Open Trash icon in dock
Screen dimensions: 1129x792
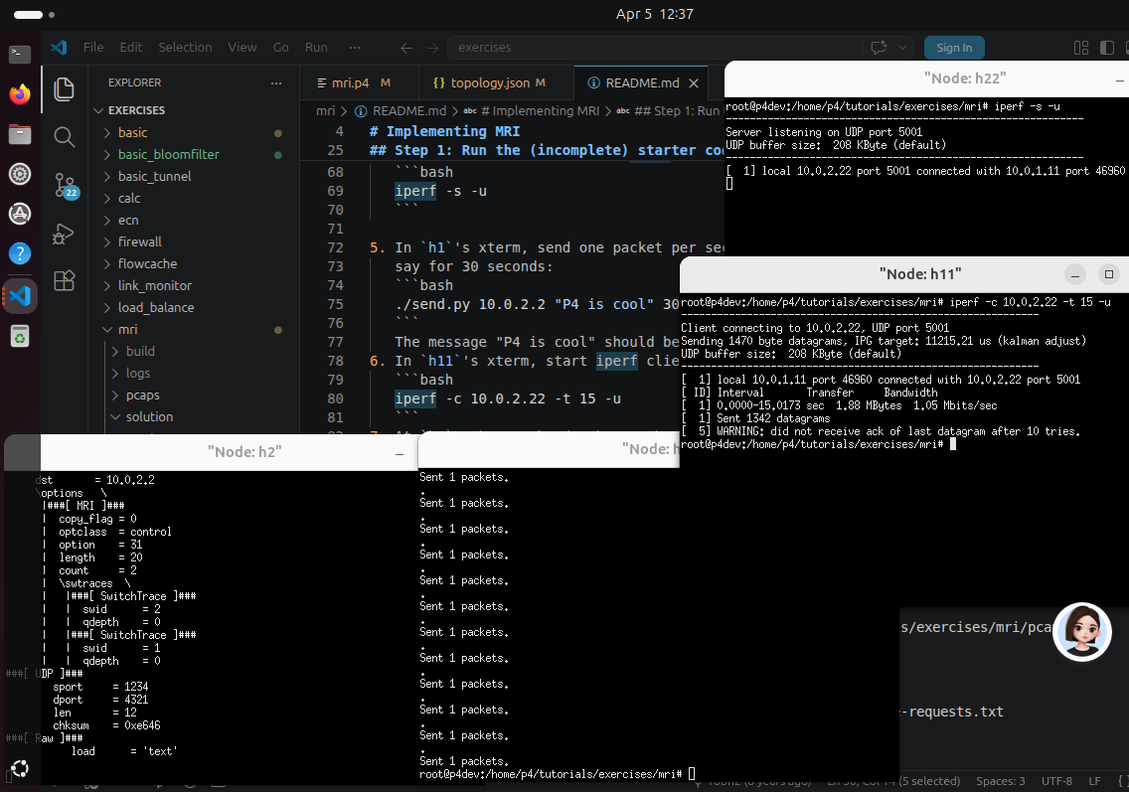click(x=20, y=336)
